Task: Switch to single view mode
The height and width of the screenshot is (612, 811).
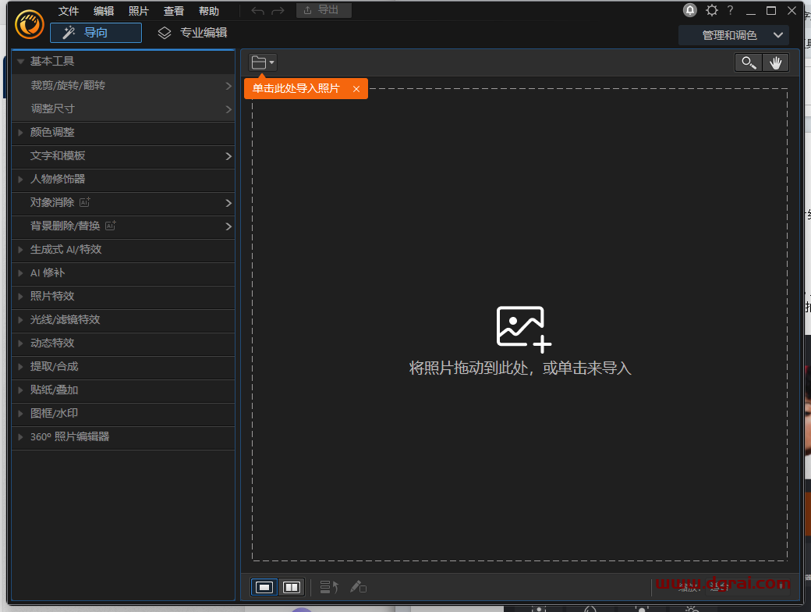Action: 265,587
